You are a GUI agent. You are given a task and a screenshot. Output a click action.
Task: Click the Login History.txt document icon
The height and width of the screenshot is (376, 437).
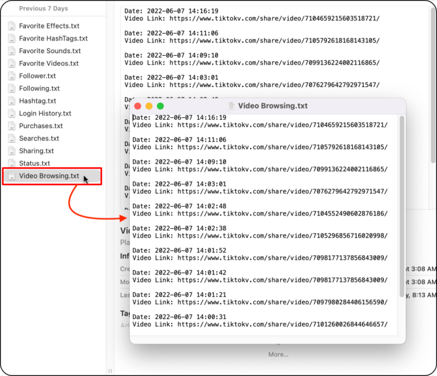11,113
